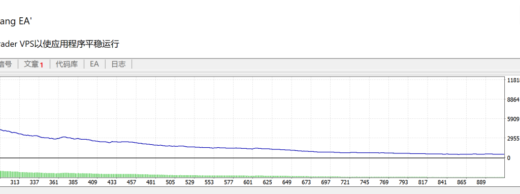Click the black zero baseline on the chart

[x=252, y=158]
